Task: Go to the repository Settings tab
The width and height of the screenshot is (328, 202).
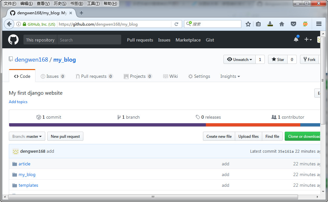Action: (x=199, y=77)
